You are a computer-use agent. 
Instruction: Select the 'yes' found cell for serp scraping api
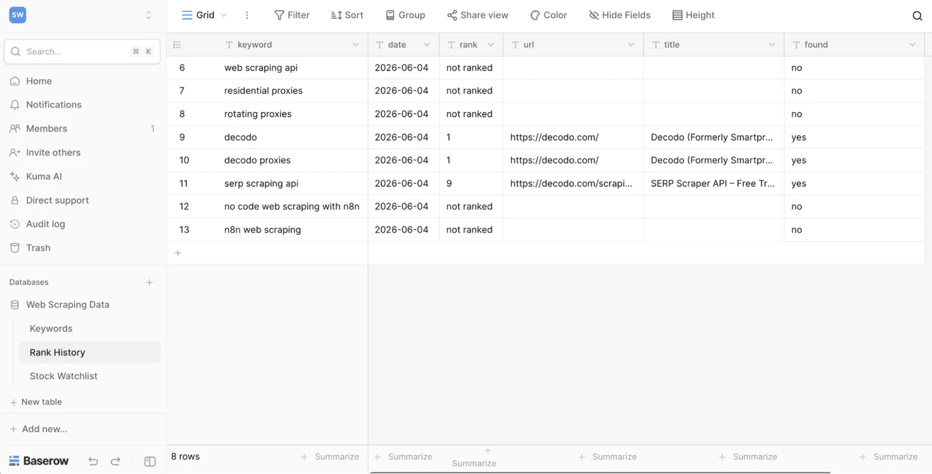pyautogui.click(x=854, y=184)
